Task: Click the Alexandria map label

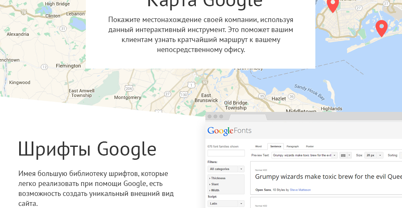Action: tap(17, 34)
